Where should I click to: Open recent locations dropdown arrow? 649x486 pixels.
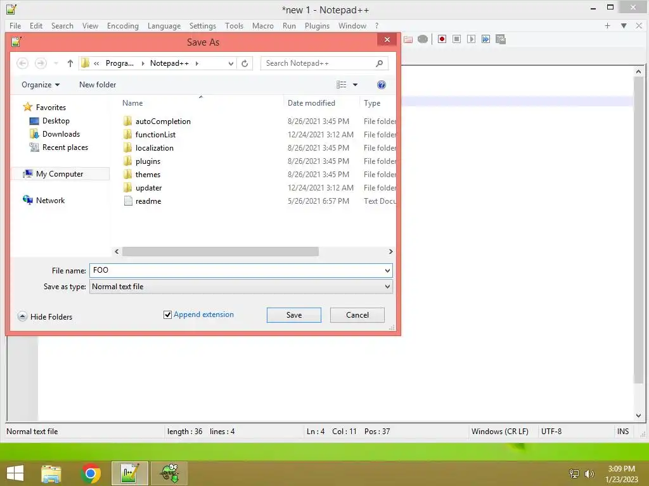[x=56, y=63]
